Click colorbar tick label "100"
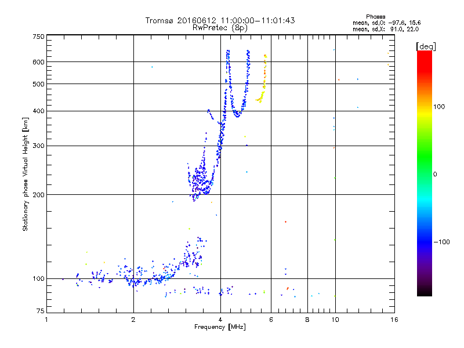 439,107
